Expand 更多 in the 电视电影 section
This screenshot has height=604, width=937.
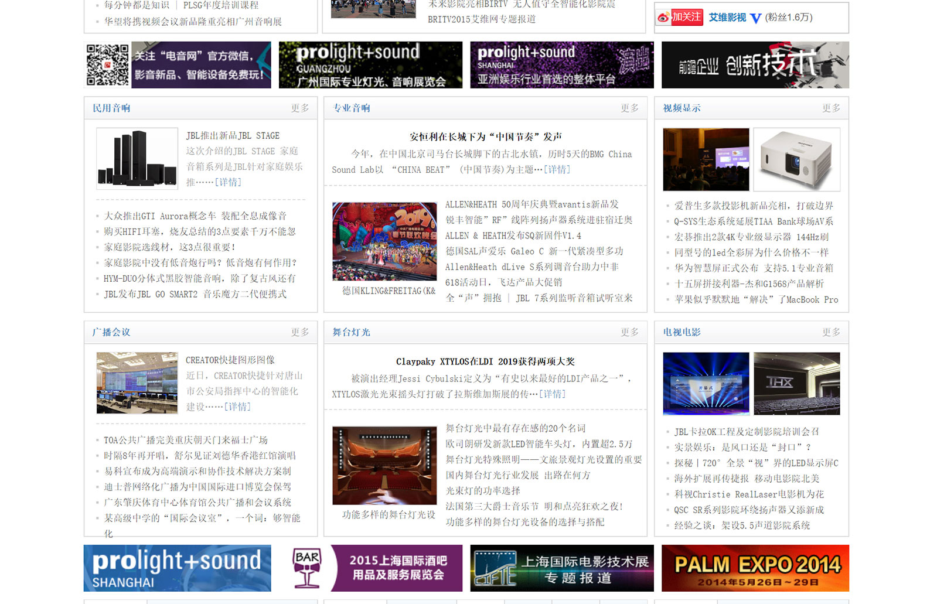coord(830,332)
